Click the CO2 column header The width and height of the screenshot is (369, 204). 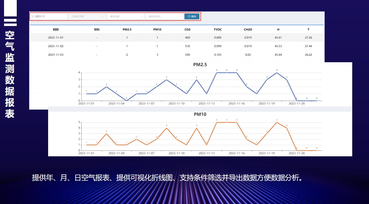point(187,29)
